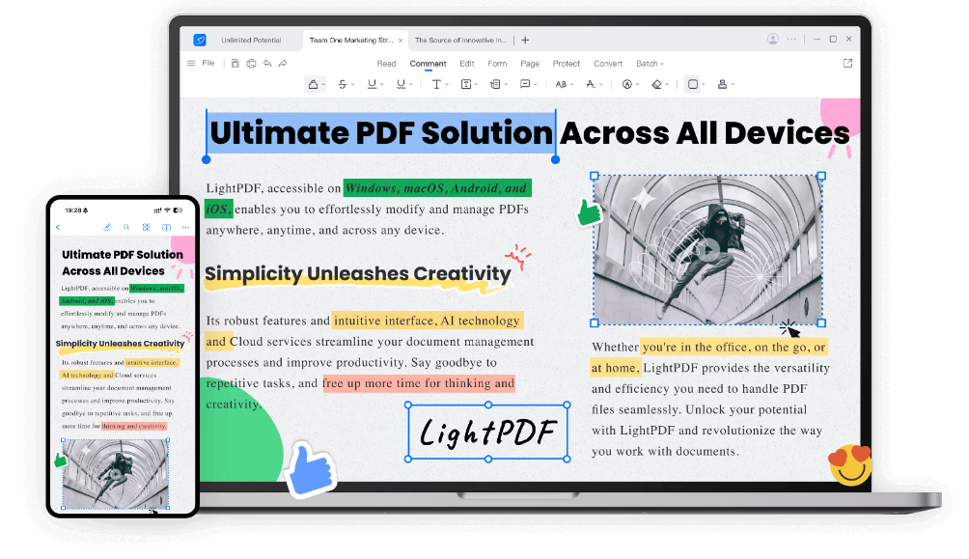The image size is (969, 559).
Task: Select the circled pen signature tool
Action: tap(627, 84)
